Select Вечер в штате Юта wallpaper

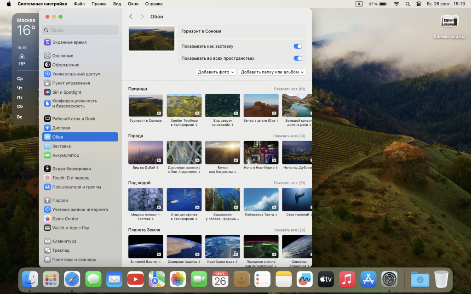tap(261, 105)
